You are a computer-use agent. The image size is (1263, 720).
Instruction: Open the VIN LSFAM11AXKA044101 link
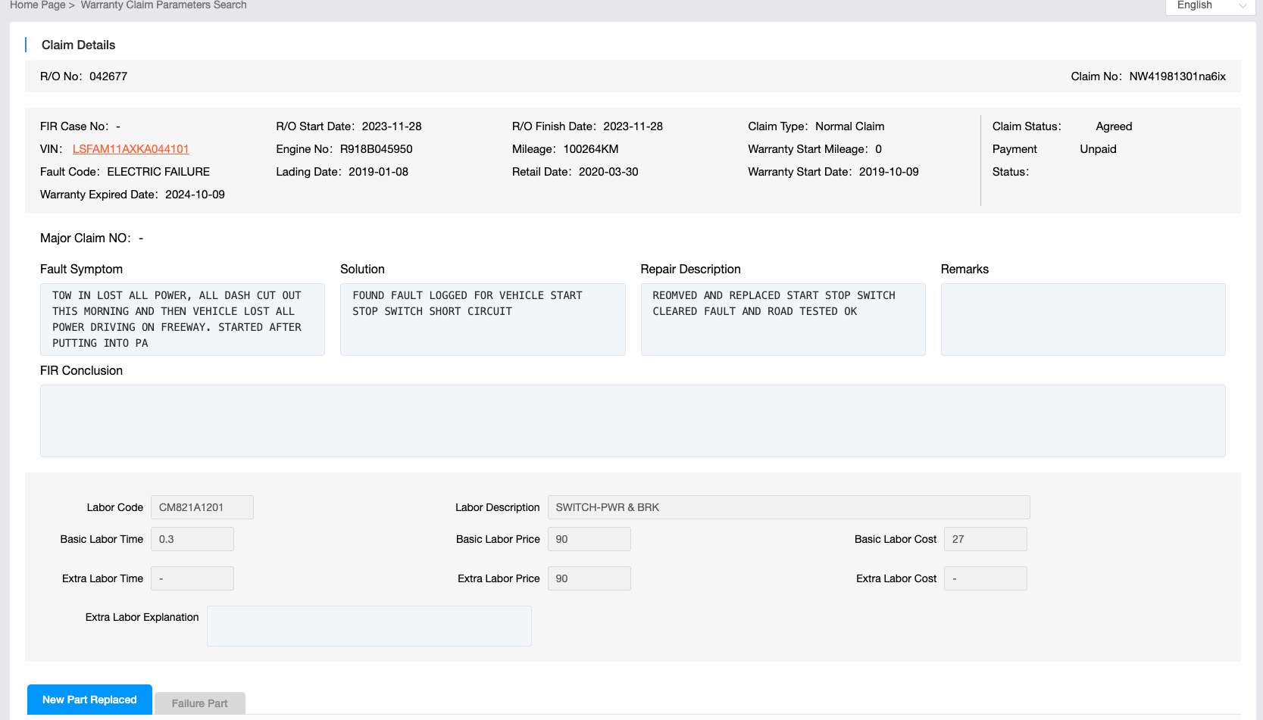(x=130, y=149)
